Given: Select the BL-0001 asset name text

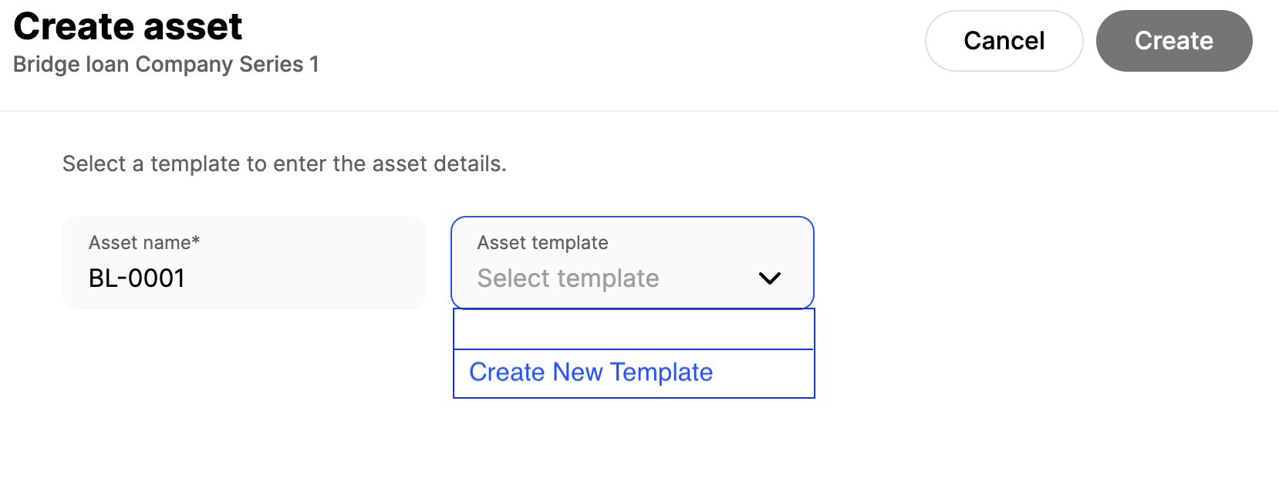Looking at the screenshot, I should point(136,278).
